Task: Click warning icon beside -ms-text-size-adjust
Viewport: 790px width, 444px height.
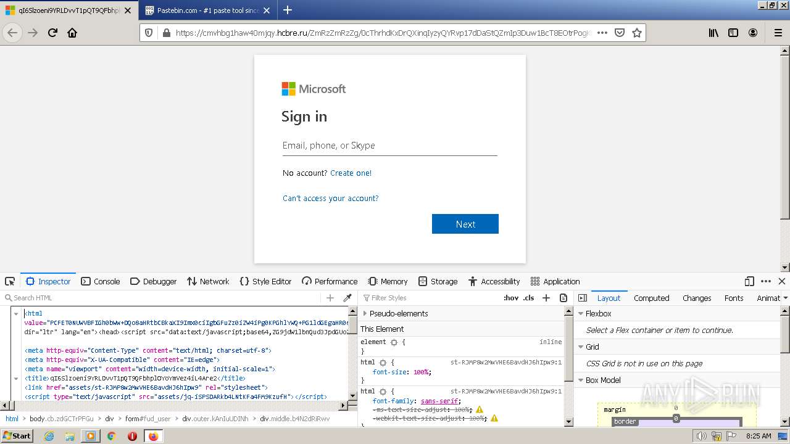Action: coord(480,409)
